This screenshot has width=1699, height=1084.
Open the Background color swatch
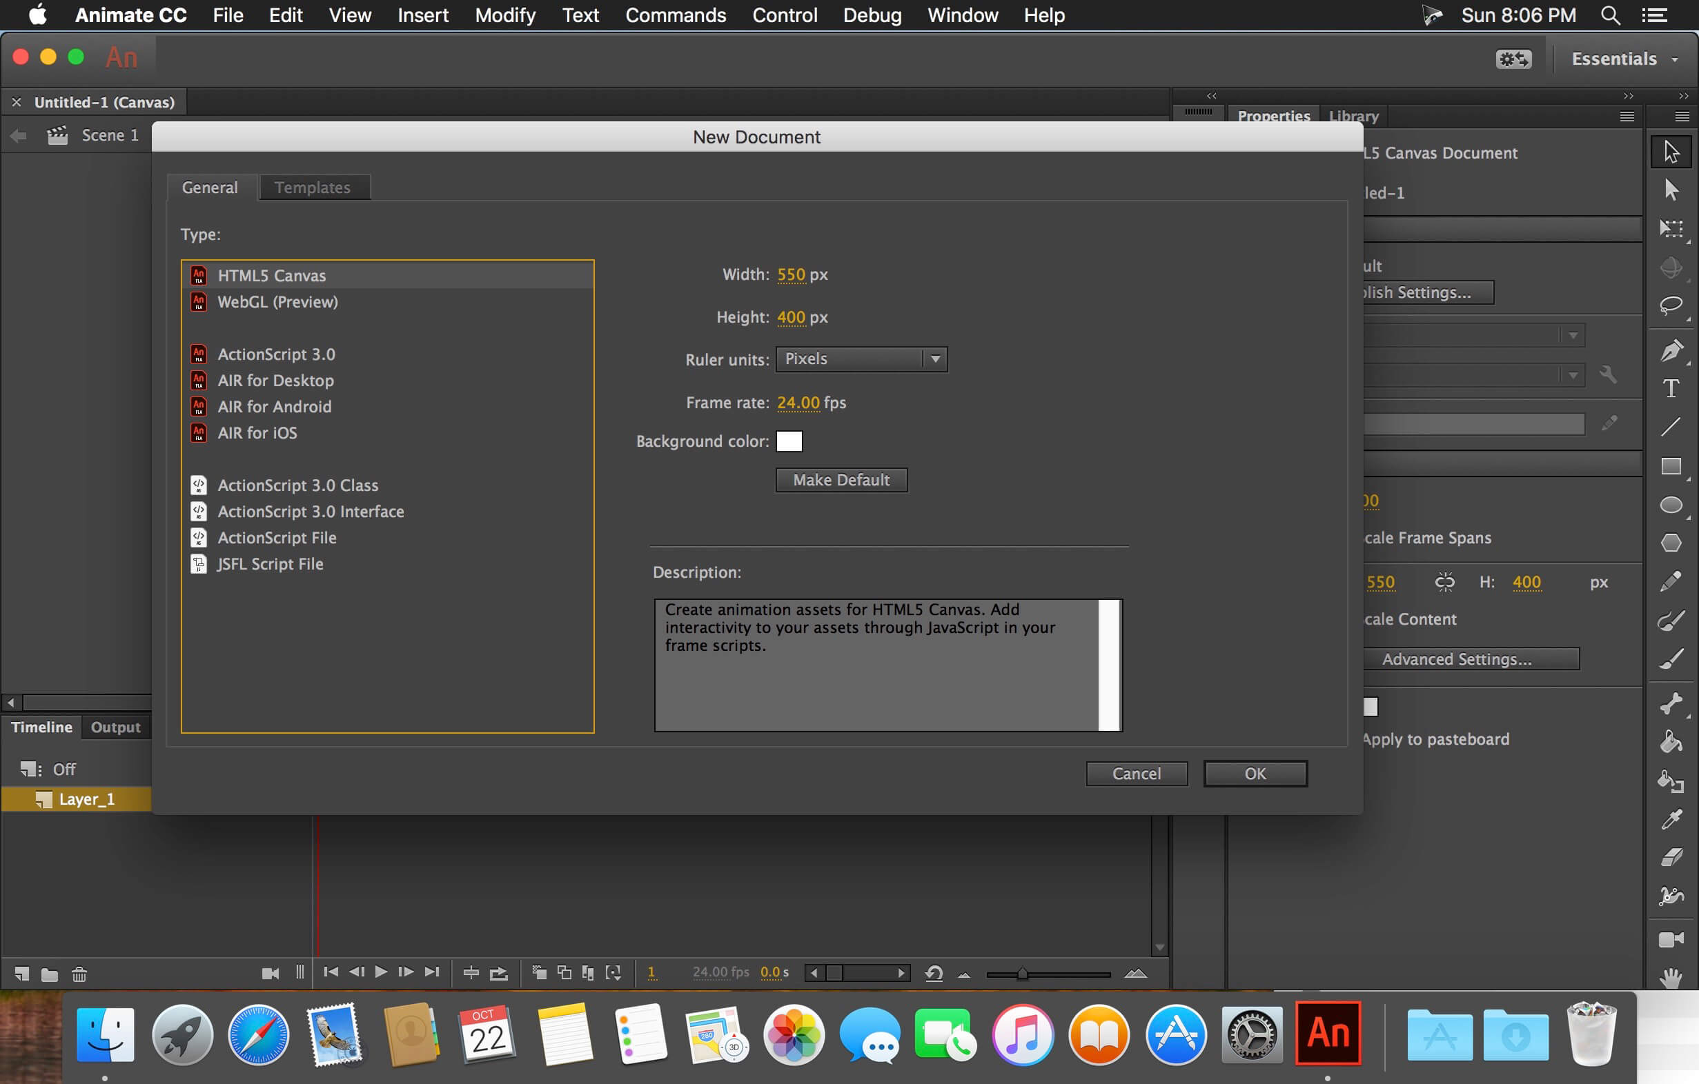[789, 441]
